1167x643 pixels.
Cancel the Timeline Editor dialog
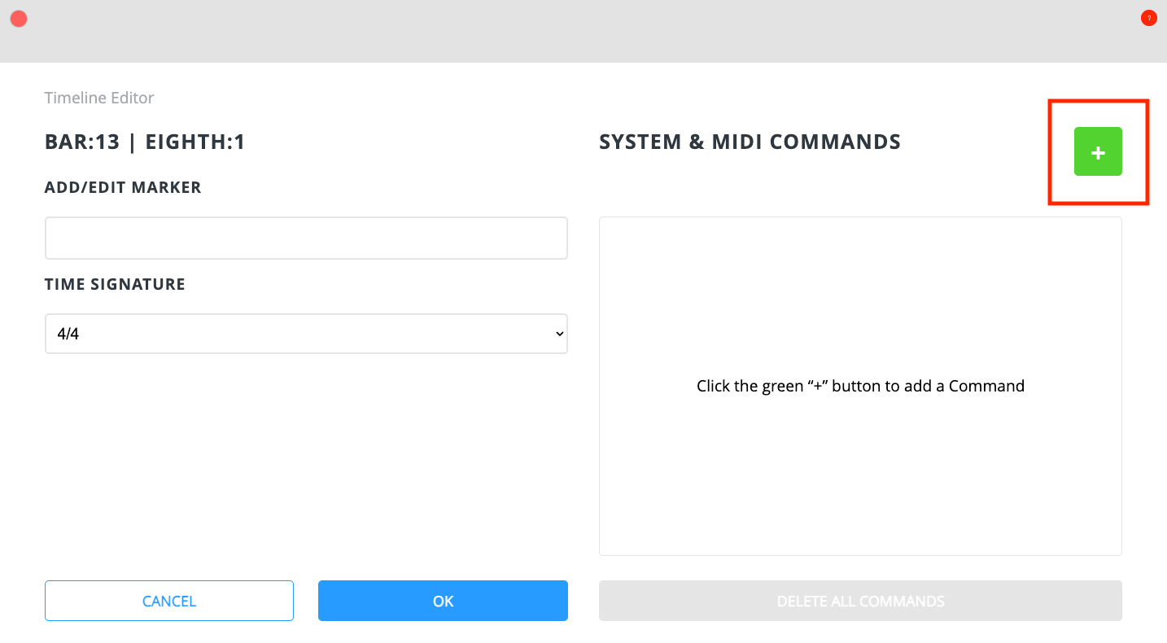[x=168, y=601]
